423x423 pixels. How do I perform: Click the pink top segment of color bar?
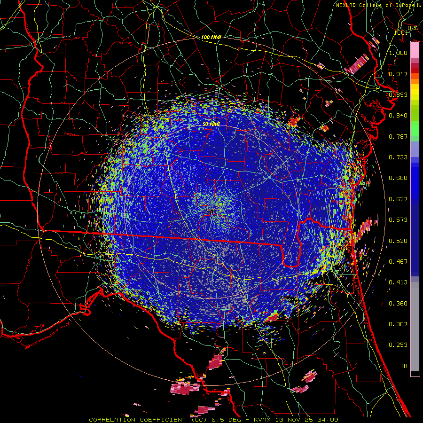click(415, 50)
